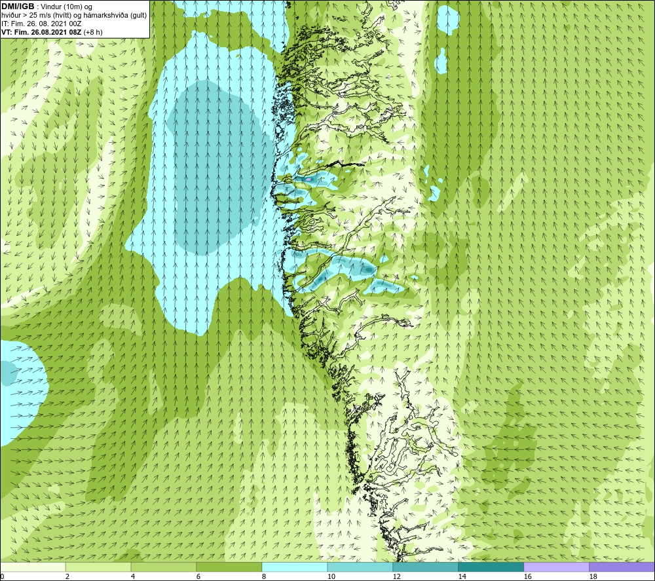Click the legend scale value "12"
The height and width of the screenshot is (581, 655).
point(397,577)
